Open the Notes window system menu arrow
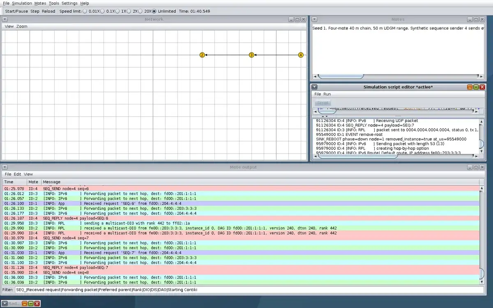The height and width of the screenshot is (308, 493). (314, 19)
